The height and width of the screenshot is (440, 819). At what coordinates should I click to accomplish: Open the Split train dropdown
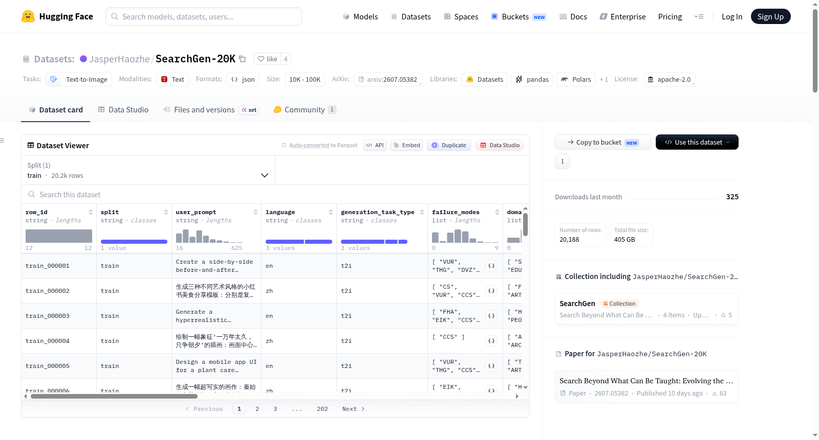tap(148, 170)
